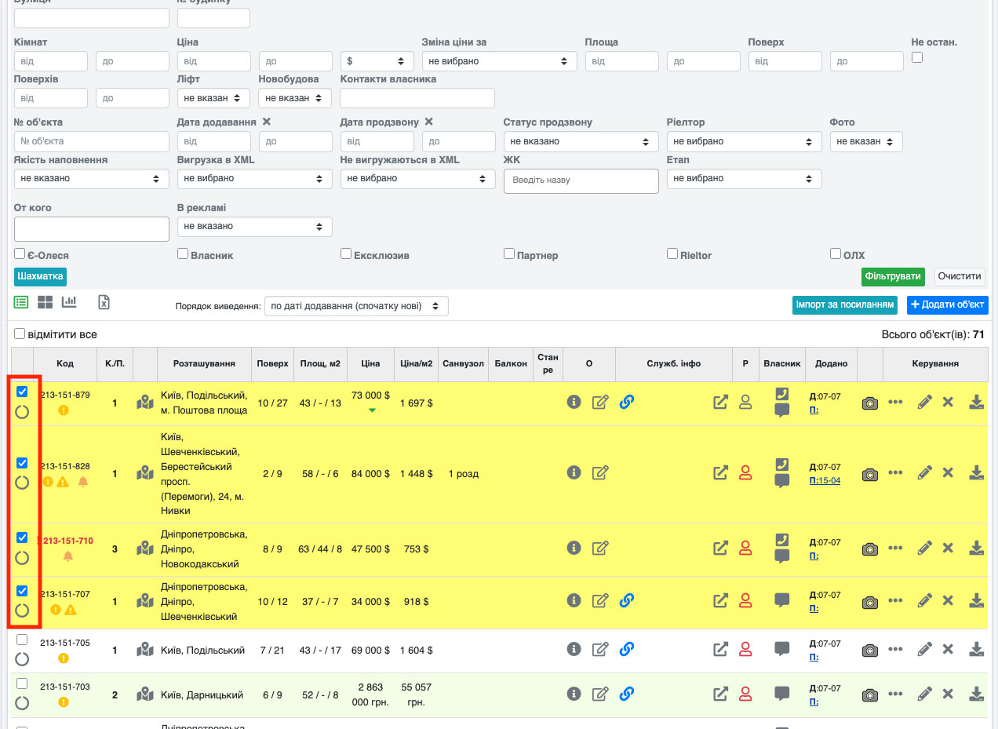Click the green 'Фільтрувати' button

(x=893, y=277)
